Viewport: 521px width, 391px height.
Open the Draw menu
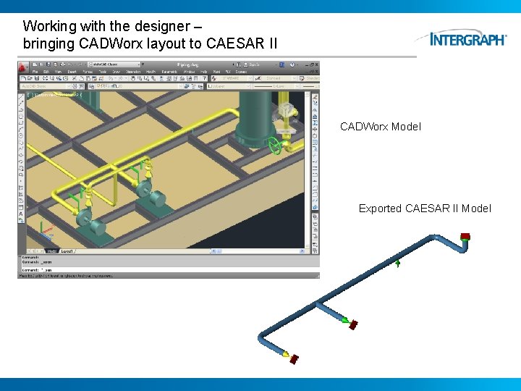point(116,72)
